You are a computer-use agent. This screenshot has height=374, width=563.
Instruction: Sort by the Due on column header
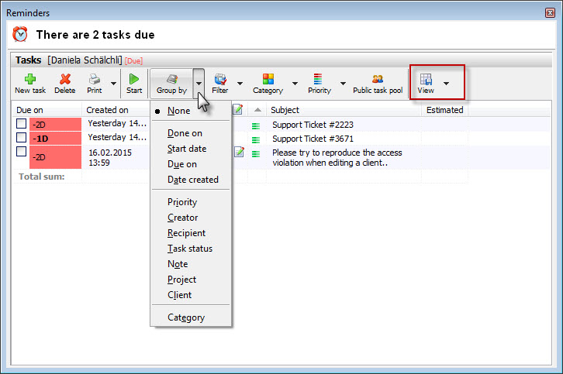[47, 110]
